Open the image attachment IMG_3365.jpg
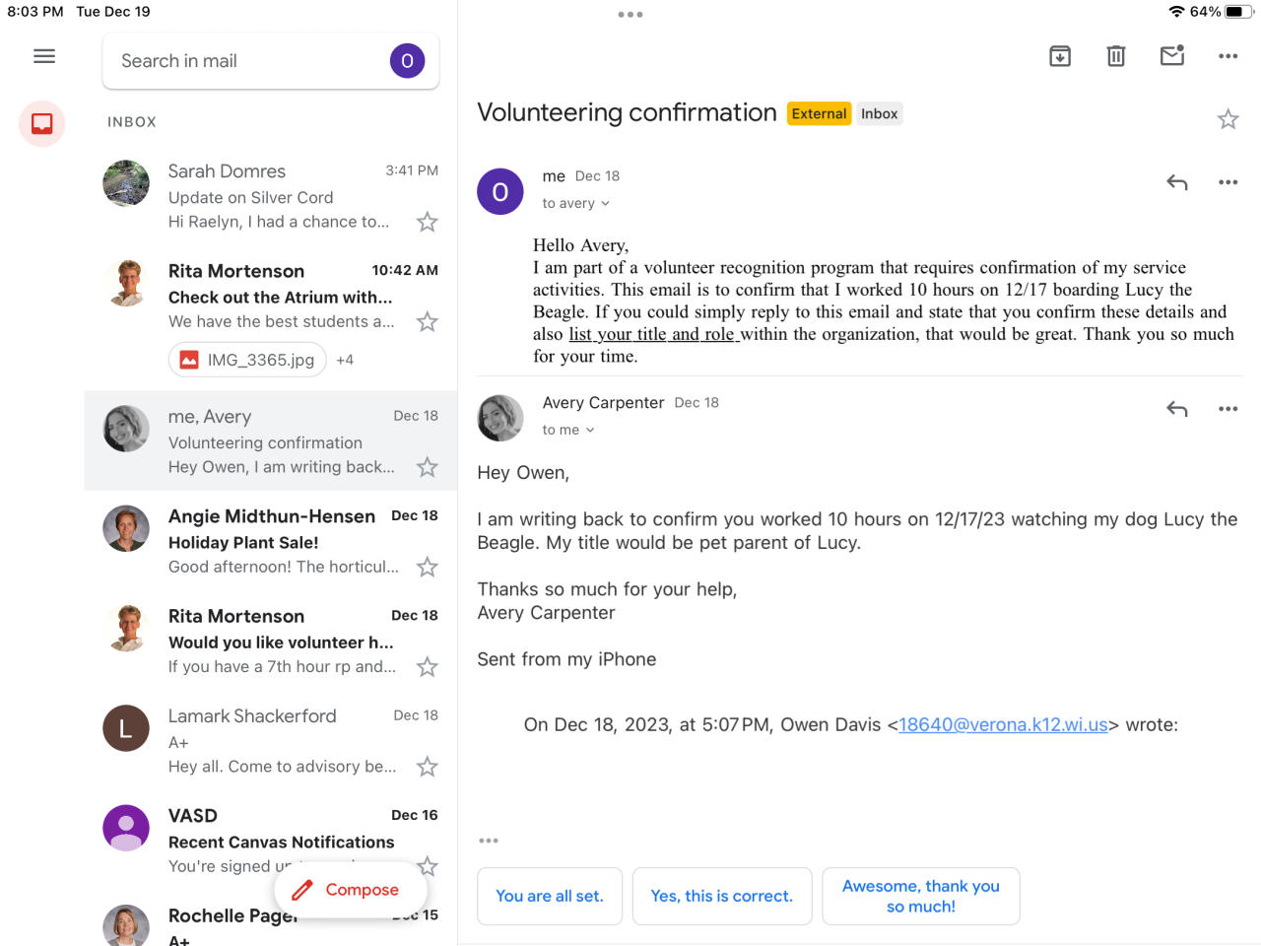This screenshot has width=1261, height=946. pyautogui.click(x=247, y=360)
